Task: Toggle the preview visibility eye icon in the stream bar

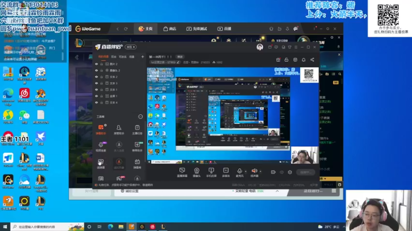Action: coord(282,172)
